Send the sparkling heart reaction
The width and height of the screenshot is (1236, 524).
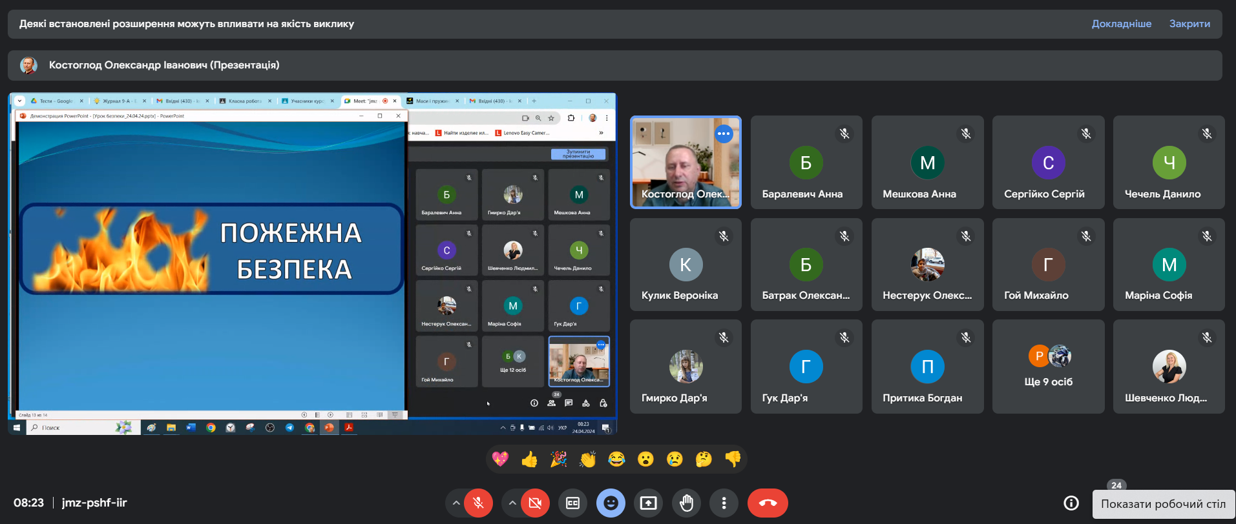500,459
